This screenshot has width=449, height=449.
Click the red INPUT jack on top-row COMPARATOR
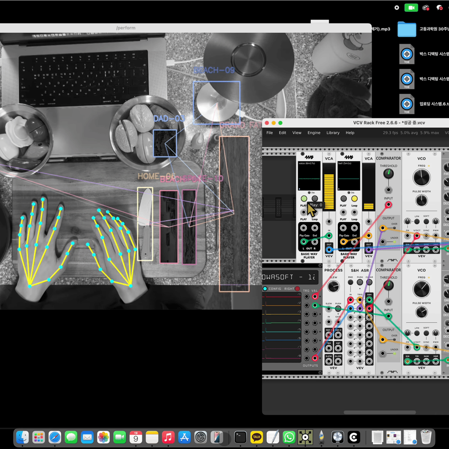coord(388,204)
